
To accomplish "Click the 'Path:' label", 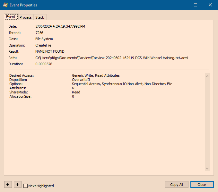I will click(x=13, y=58).
